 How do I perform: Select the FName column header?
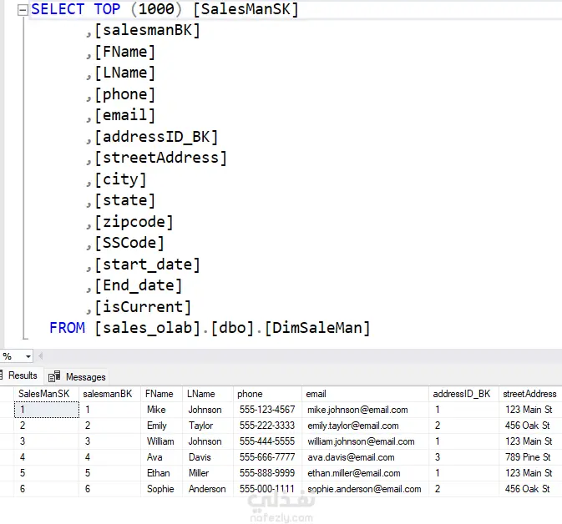pos(162,394)
